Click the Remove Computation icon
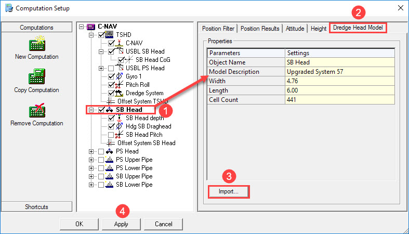 (x=37, y=110)
